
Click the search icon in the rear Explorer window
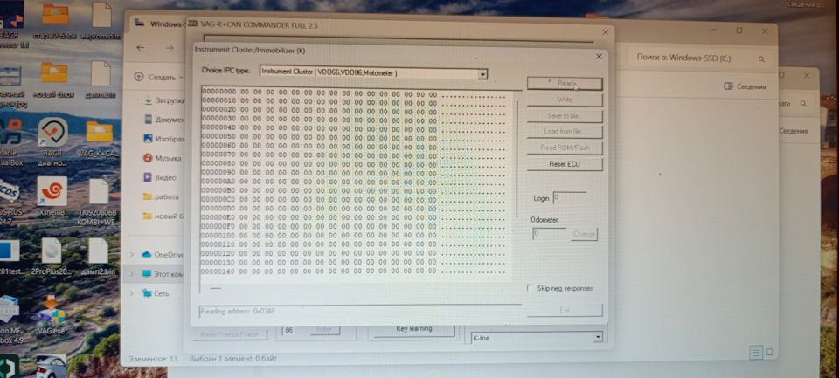pos(802,104)
